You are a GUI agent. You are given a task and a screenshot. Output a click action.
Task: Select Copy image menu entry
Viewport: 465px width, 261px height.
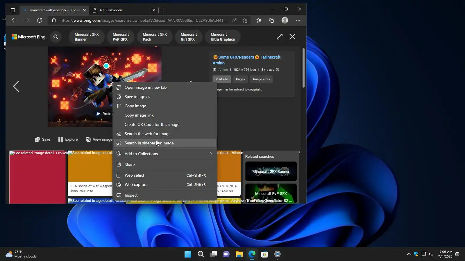tap(165, 106)
